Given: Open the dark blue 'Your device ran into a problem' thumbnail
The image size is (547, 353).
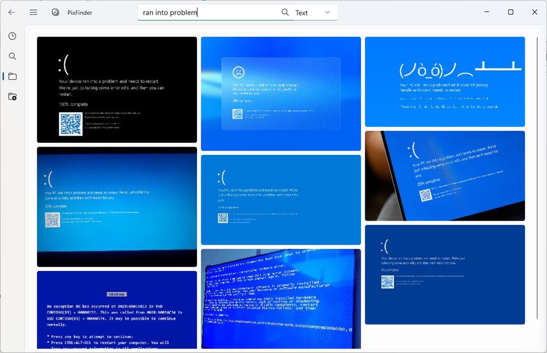Looking at the screenshot, I should click(x=445, y=274).
